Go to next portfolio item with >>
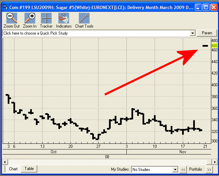The image size is (219, 176). (209, 170)
